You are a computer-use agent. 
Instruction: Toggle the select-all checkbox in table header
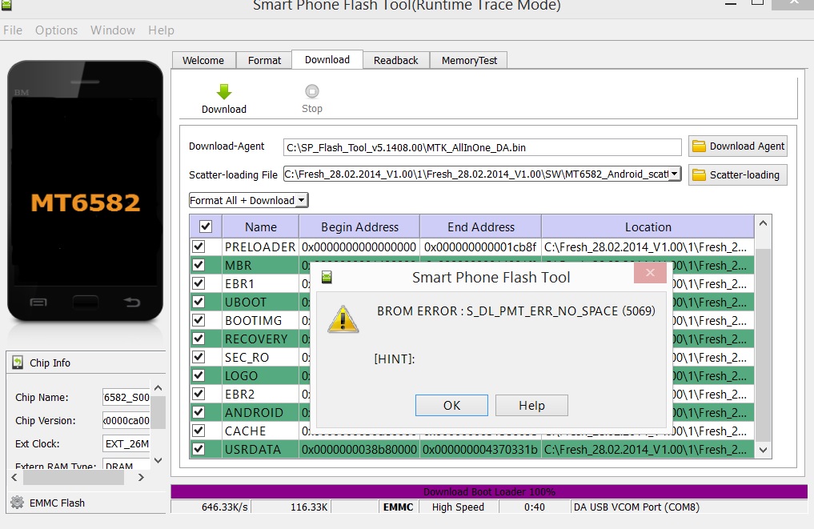[205, 226]
